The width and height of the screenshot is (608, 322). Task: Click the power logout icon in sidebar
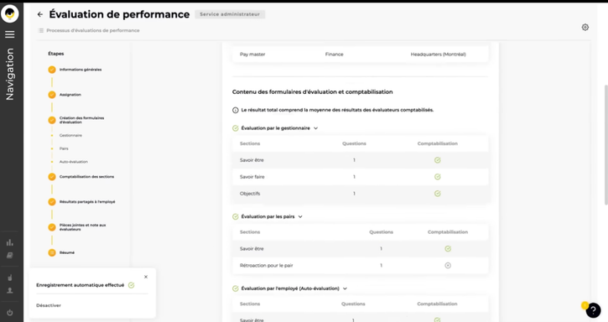tap(10, 312)
